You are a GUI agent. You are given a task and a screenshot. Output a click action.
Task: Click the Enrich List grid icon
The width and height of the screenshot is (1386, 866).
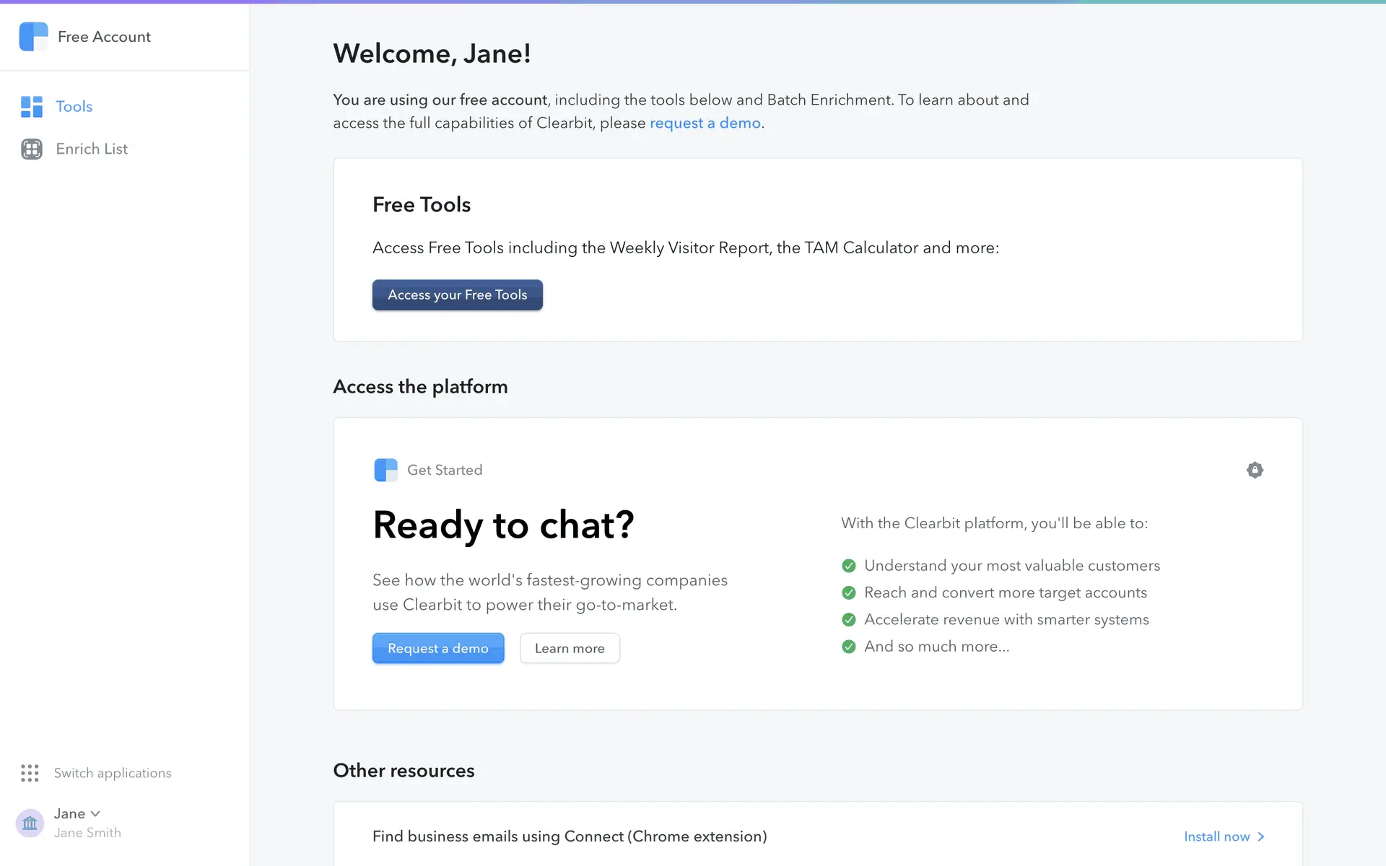coord(32,149)
